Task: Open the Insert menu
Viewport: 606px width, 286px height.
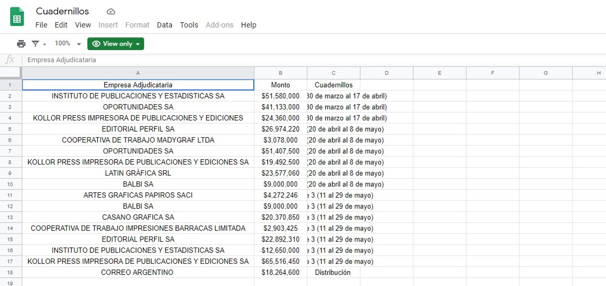Action: [108, 25]
